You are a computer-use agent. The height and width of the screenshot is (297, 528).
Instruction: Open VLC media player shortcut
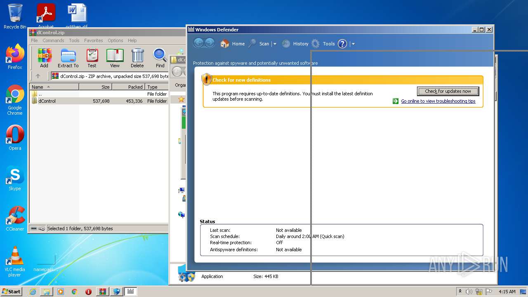coord(15,262)
